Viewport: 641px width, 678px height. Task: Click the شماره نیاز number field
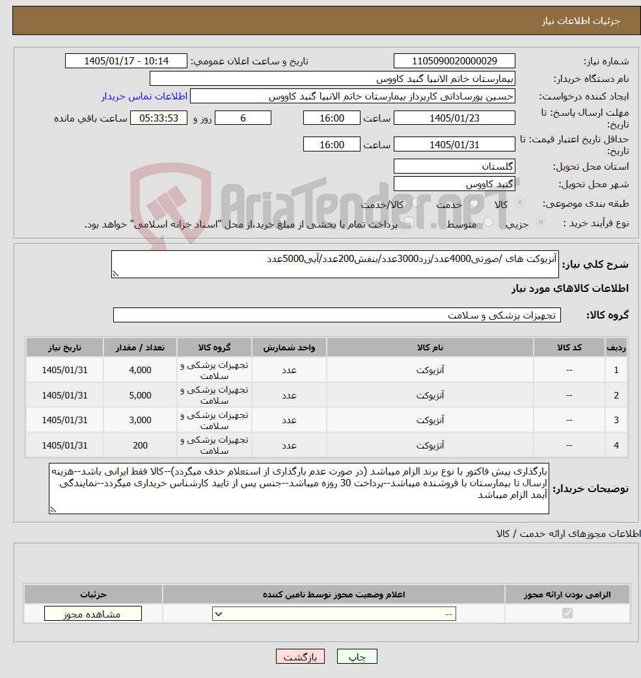tap(454, 61)
